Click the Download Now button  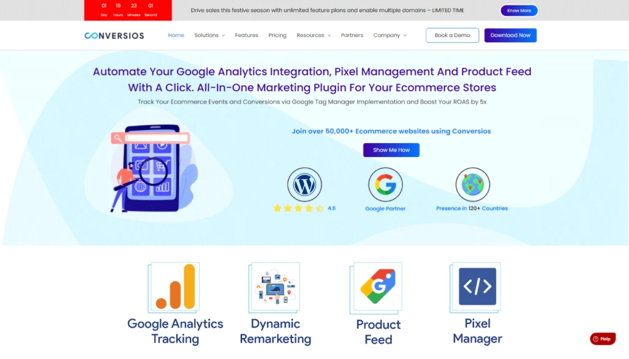[x=510, y=35]
